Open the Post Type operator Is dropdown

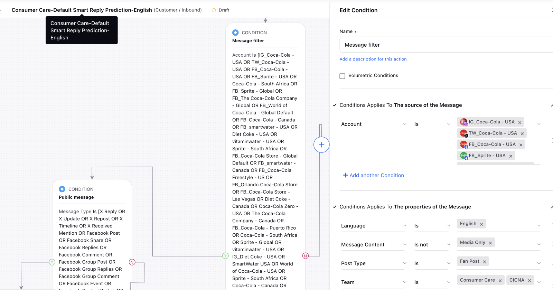tap(432, 263)
